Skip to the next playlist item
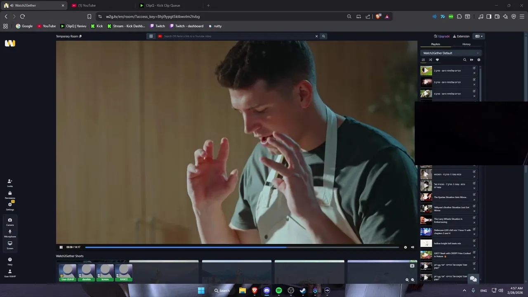 point(471,60)
